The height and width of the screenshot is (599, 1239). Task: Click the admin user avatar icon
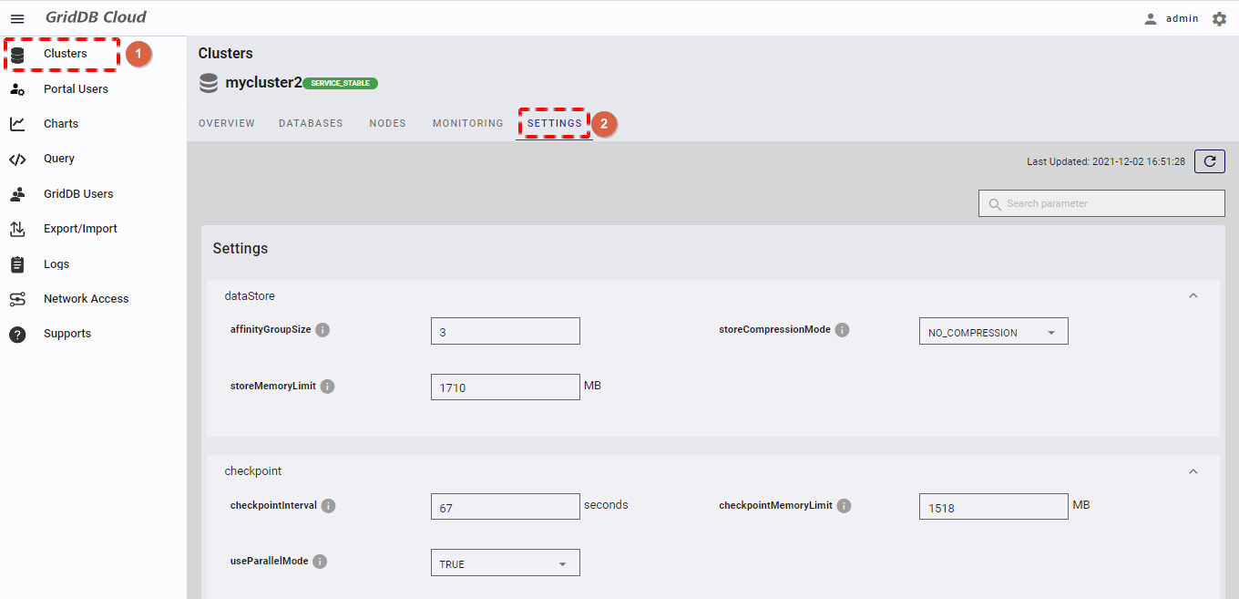1151,18
